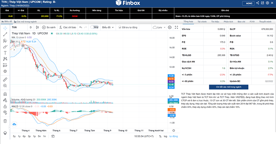
Task: Select the 6p time range
Action: tap(24, 136)
